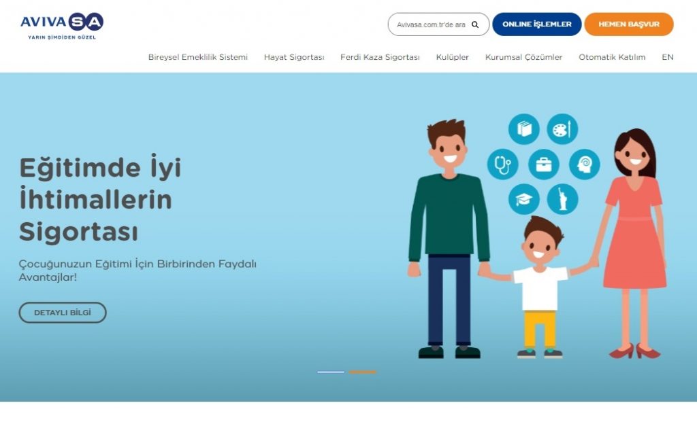697x439 pixels.
Task: Click the search magnifier icon
Action: coord(475,24)
